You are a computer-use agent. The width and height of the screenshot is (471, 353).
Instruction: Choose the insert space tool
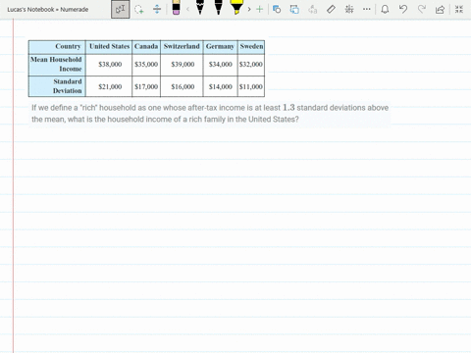coord(157,9)
